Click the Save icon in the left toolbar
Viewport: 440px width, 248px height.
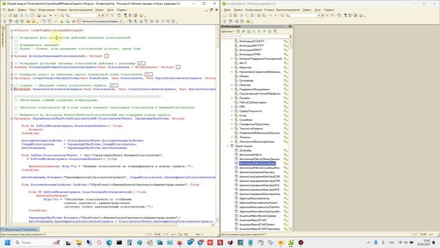pos(15,15)
